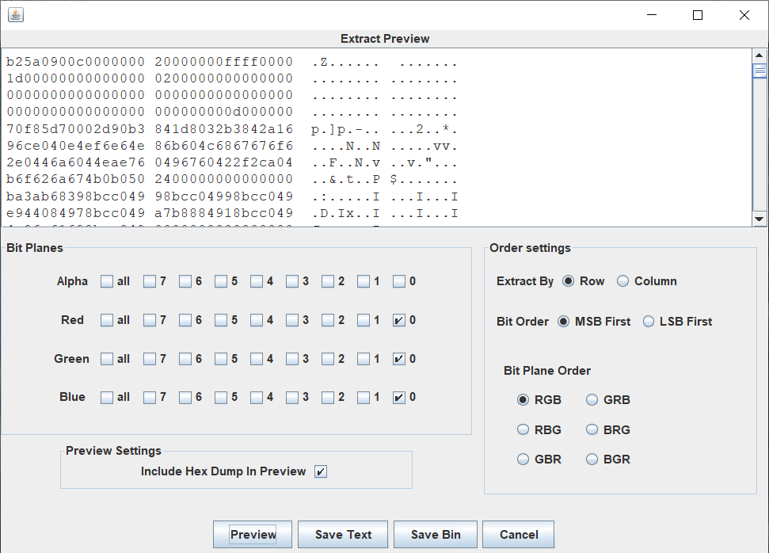Minimize the Extract Preview window

click(x=651, y=15)
